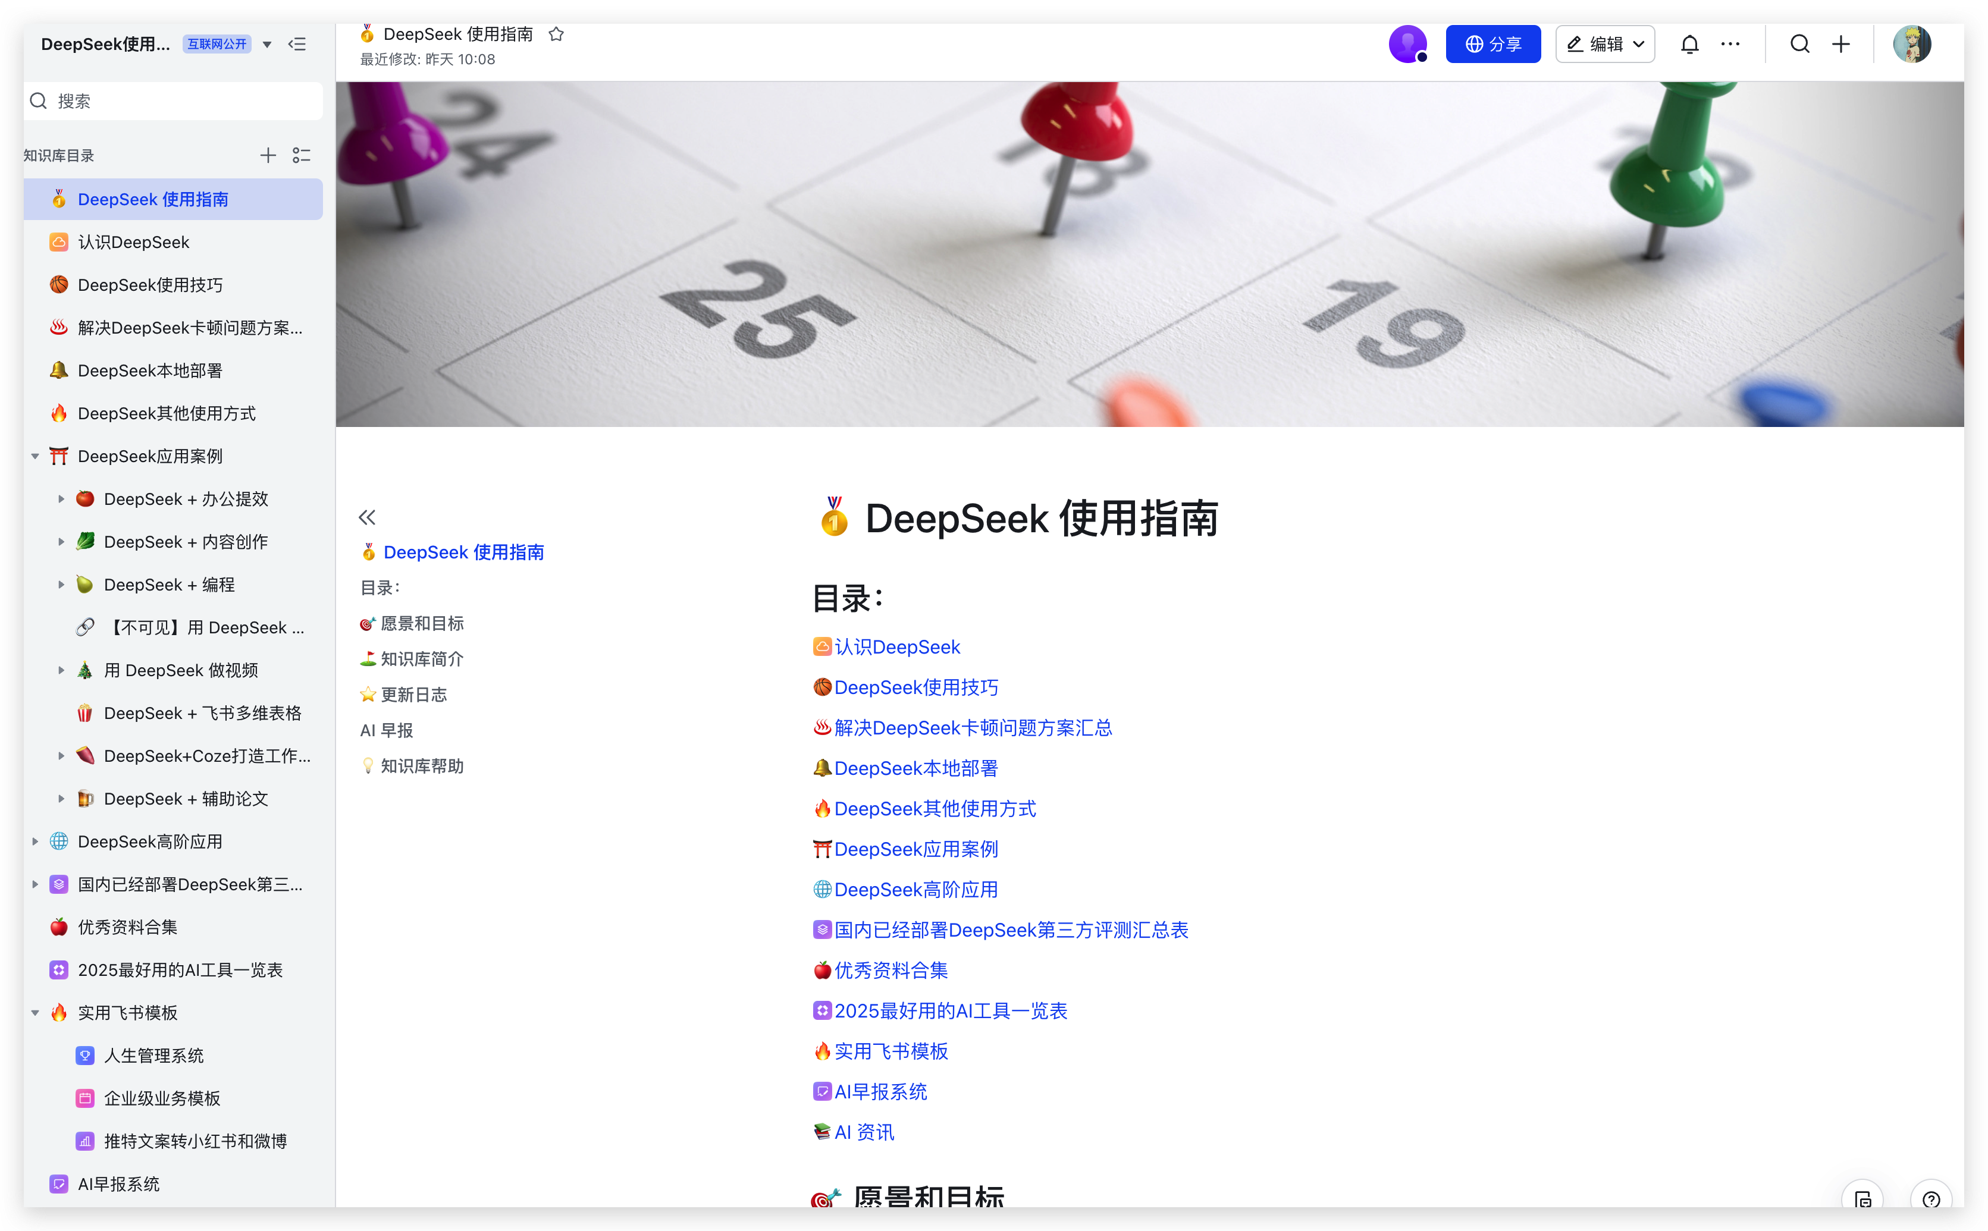Open the user avatar profile menu
1988x1231 pixels.
[1911, 44]
